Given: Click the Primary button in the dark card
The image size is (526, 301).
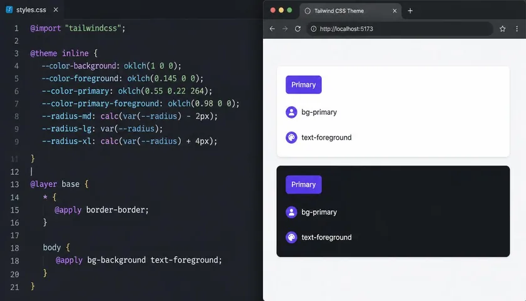Looking at the screenshot, I should [x=304, y=184].
